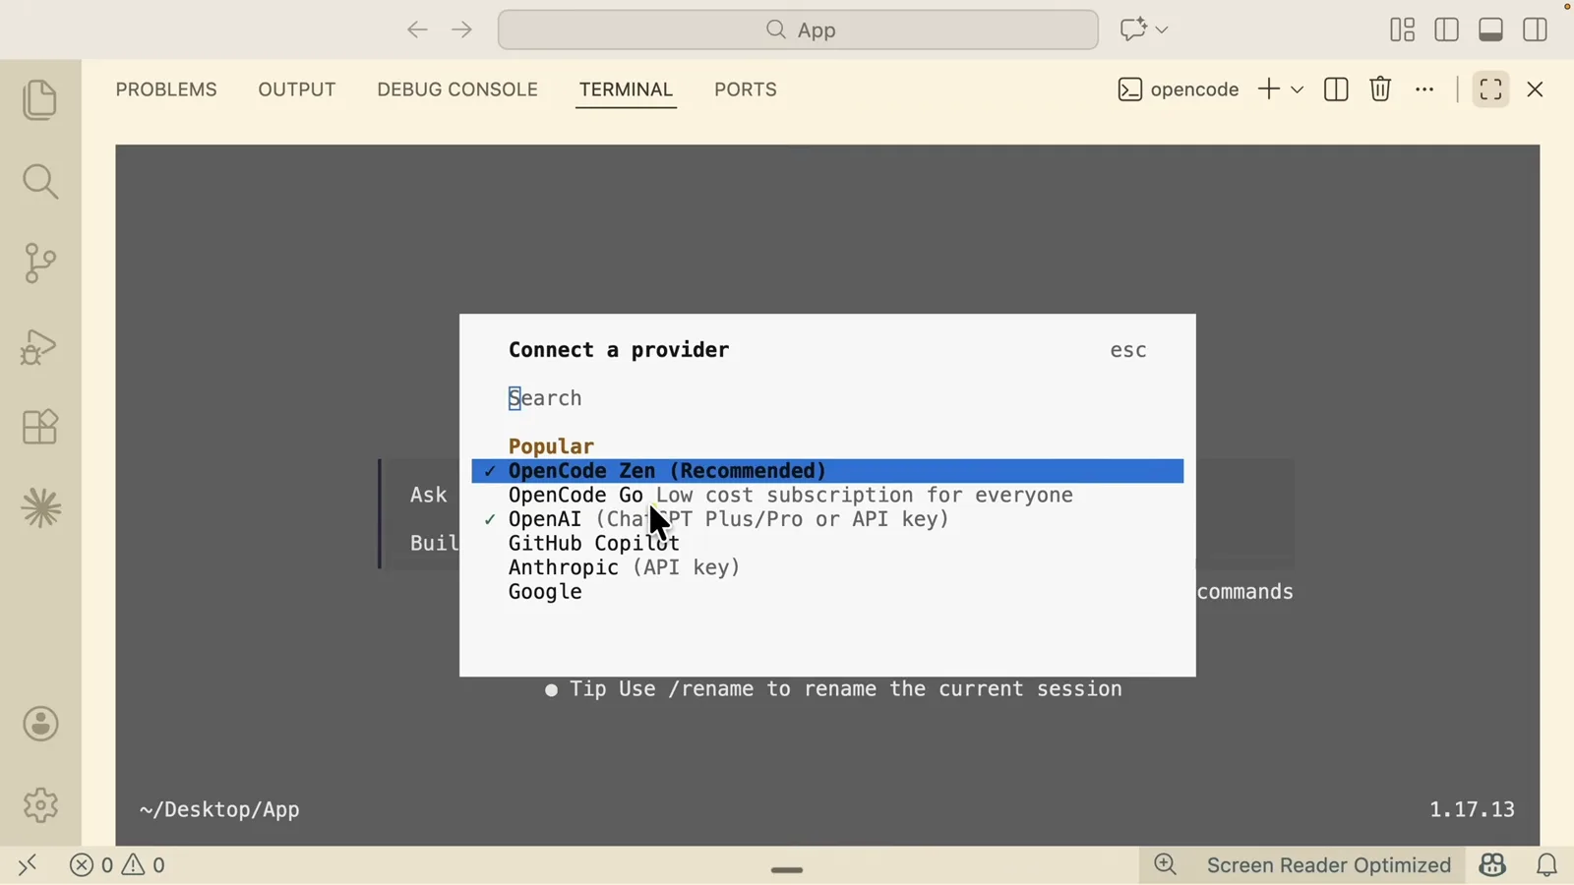1574x885 pixels.
Task: Toggle maximized panel size
Action: point(1490,89)
